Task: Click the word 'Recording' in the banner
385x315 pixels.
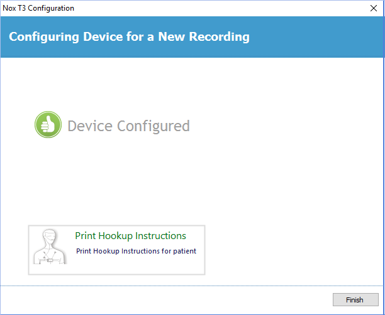Action: pyautogui.click(x=217, y=36)
